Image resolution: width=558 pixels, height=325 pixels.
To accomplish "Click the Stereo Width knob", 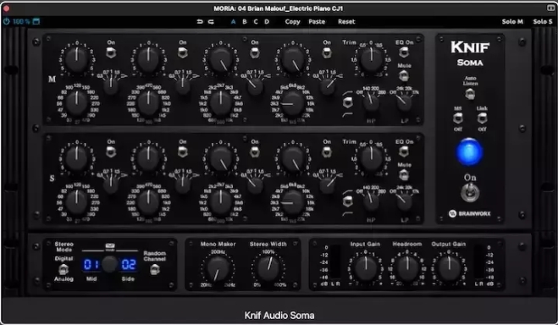I will (x=268, y=268).
